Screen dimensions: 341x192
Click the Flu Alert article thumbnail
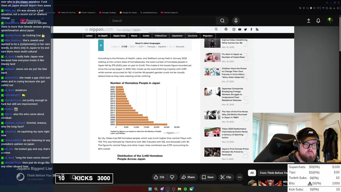[212, 57]
